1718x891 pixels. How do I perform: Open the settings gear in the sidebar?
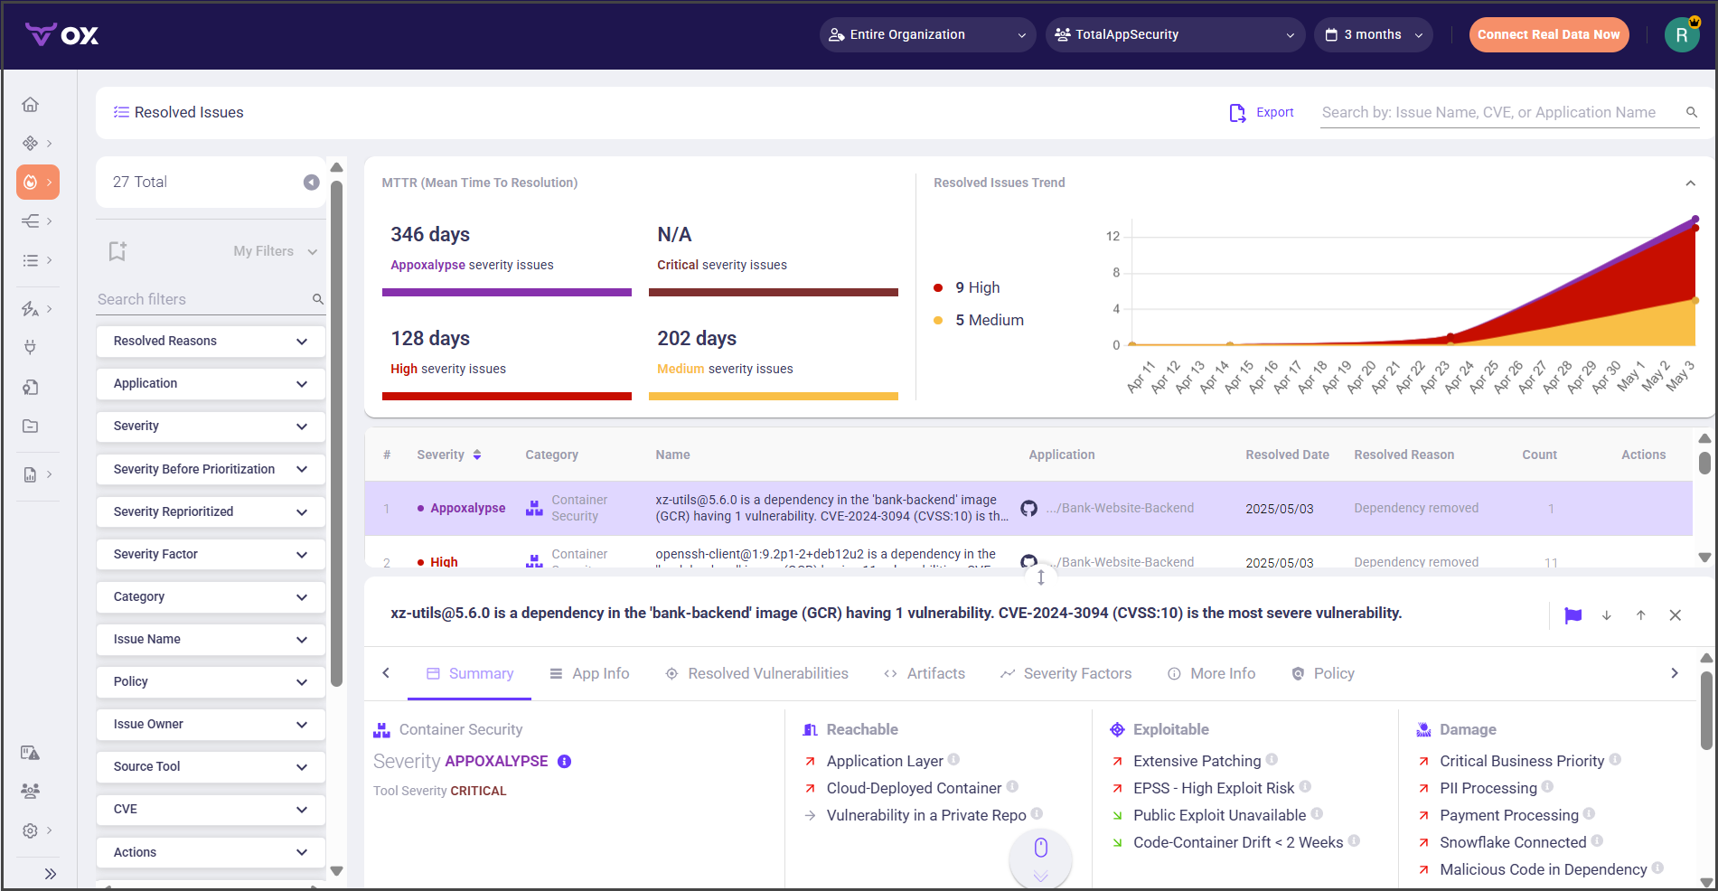pyautogui.click(x=30, y=830)
